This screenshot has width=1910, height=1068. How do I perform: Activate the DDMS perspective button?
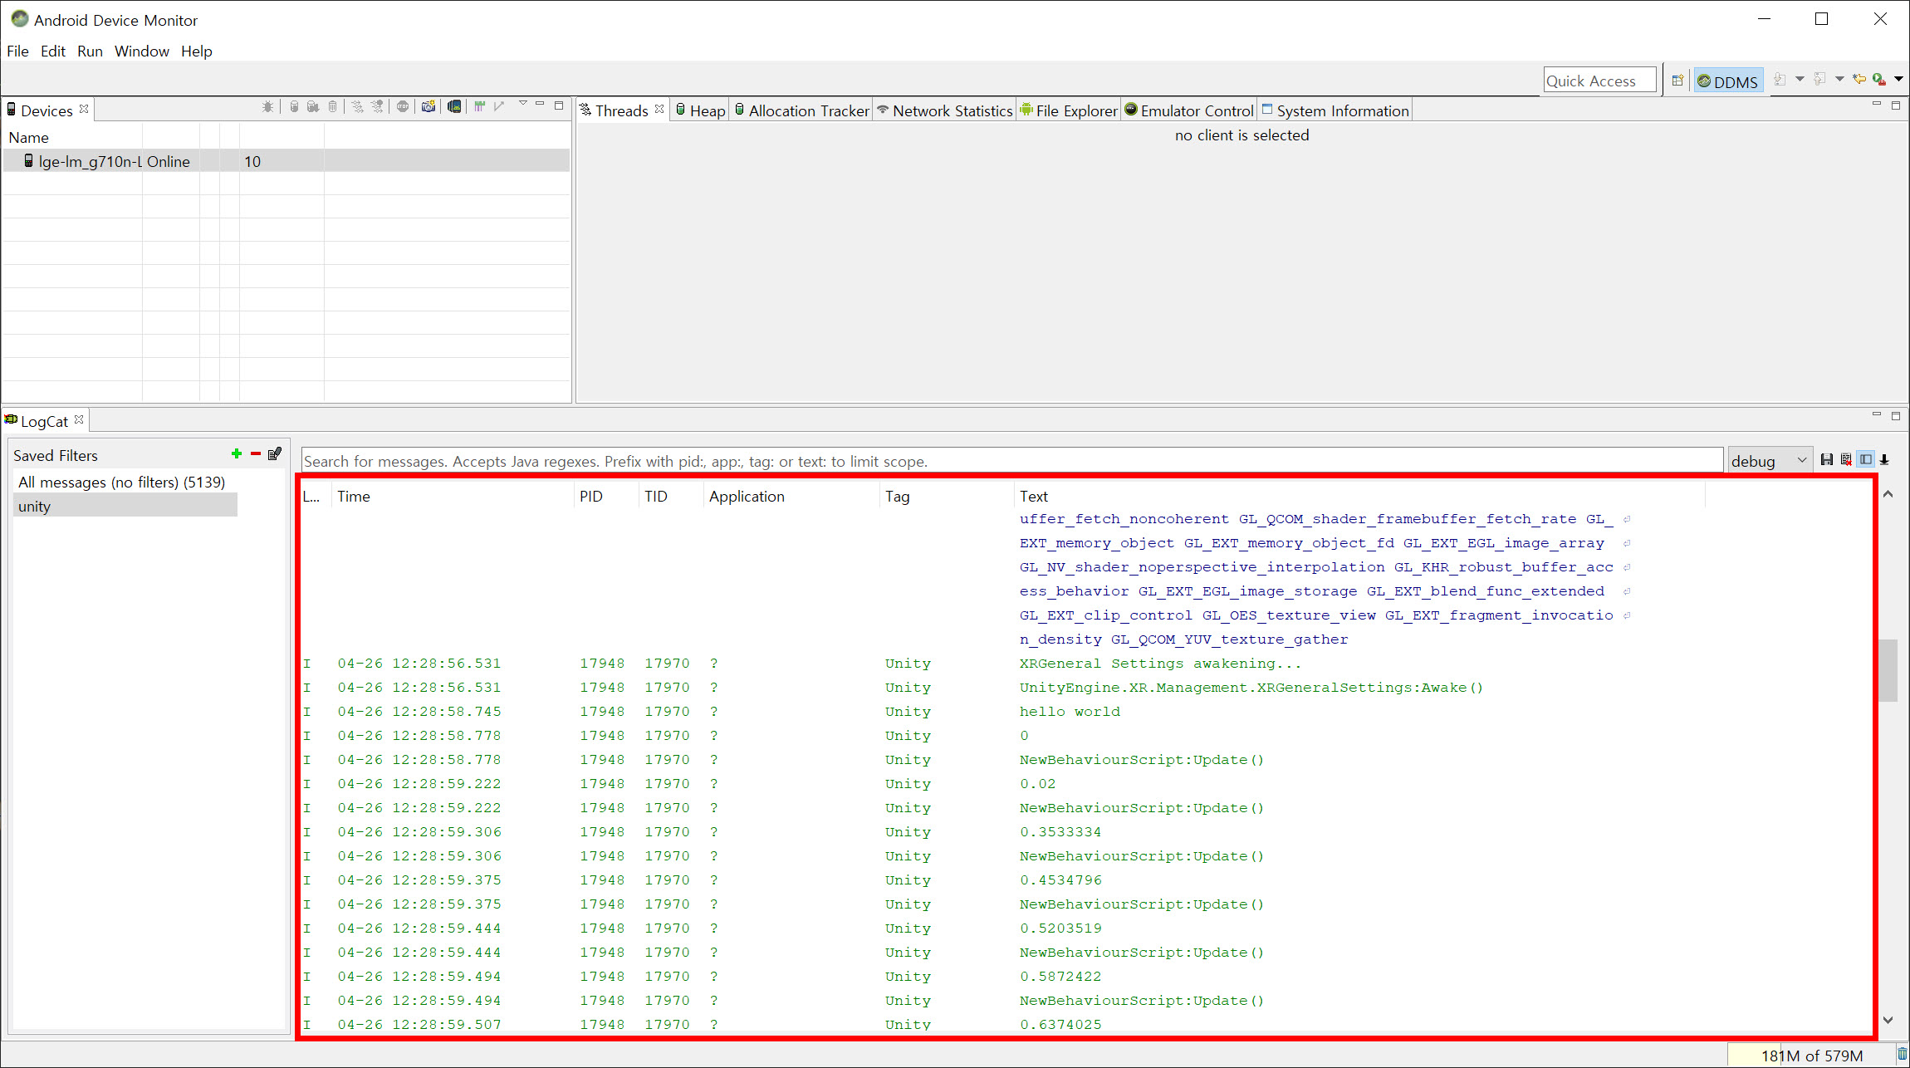(x=1728, y=81)
